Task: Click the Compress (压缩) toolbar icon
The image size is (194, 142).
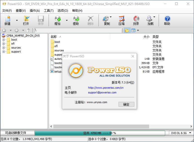Action: tap(122, 19)
